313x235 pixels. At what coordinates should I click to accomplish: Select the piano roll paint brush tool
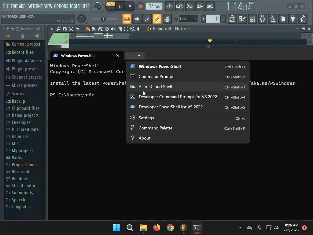(x=94, y=29)
